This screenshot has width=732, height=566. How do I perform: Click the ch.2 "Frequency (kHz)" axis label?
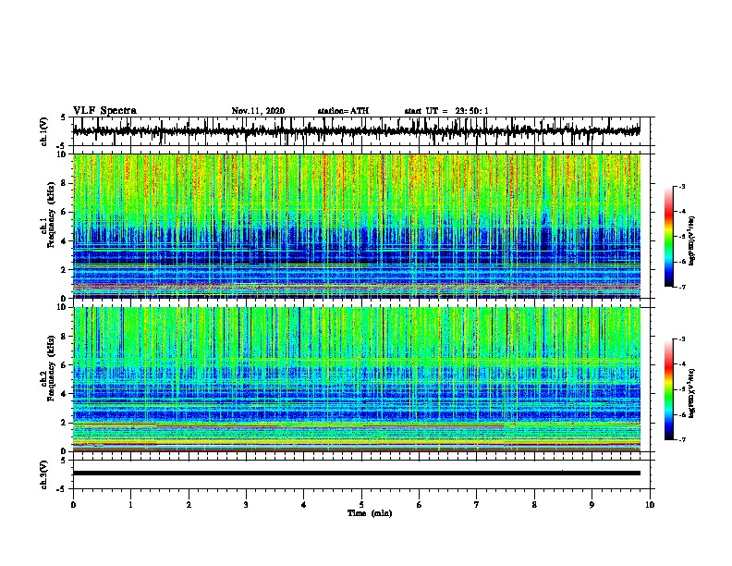pos(51,368)
